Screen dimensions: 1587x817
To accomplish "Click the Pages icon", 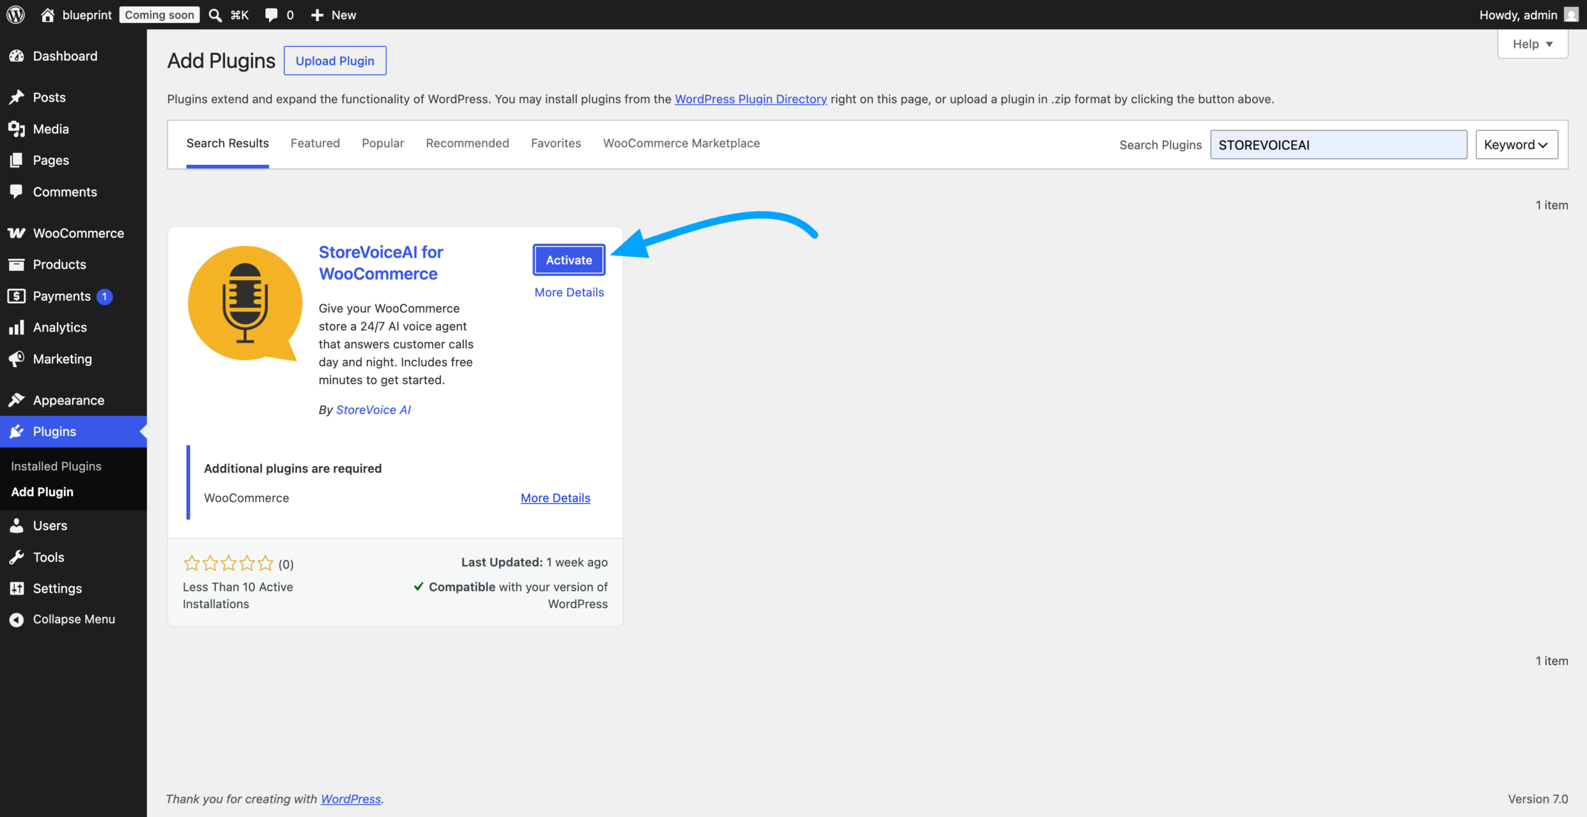I will pos(17,160).
